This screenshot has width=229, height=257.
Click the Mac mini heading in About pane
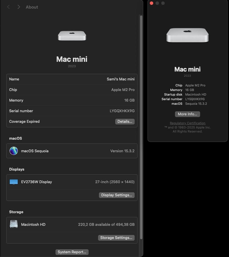pos(72,59)
